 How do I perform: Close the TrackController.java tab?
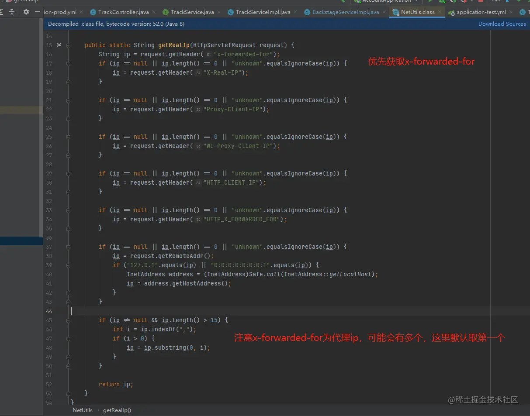(x=153, y=12)
